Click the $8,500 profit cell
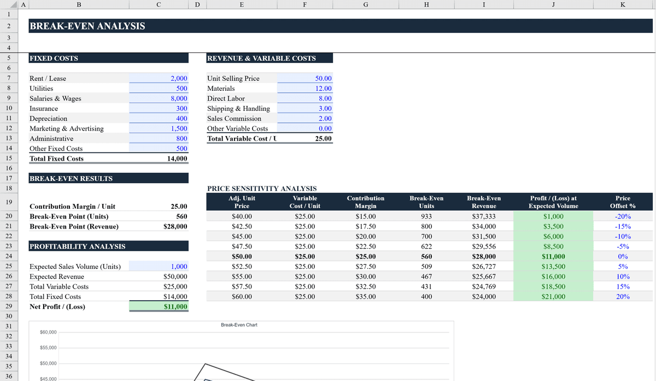Image resolution: width=656 pixels, height=381 pixels. point(553,247)
